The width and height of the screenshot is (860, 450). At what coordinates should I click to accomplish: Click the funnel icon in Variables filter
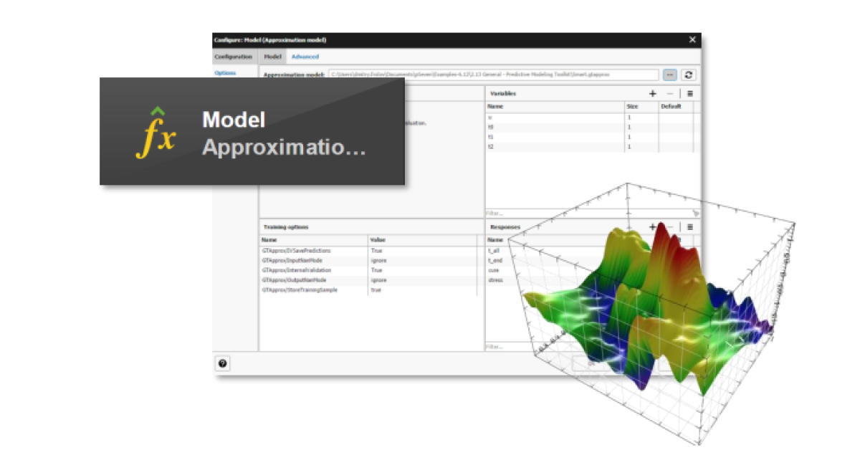click(695, 213)
